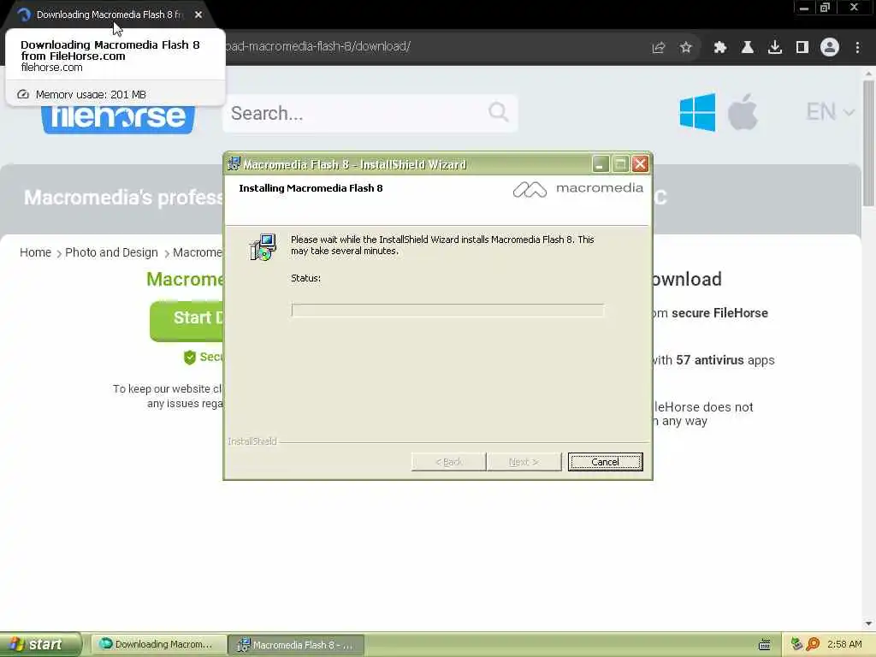Click the browser vertical scrollbar thumb

pyautogui.click(x=868, y=144)
